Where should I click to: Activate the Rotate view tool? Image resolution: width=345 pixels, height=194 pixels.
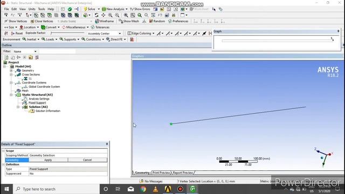point(96,15)
